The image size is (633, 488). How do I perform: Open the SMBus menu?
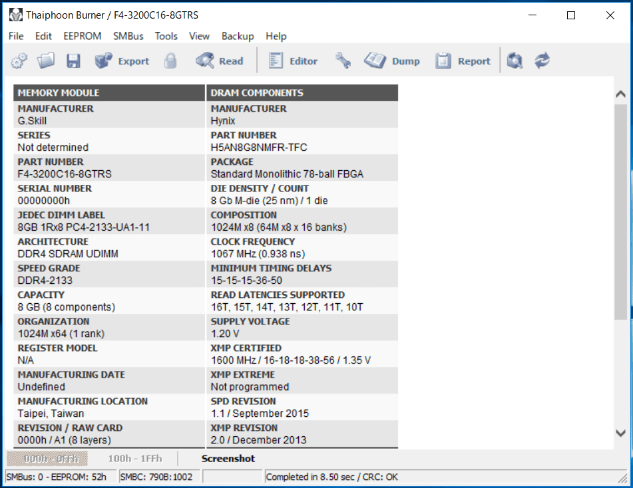pos(128,37)
